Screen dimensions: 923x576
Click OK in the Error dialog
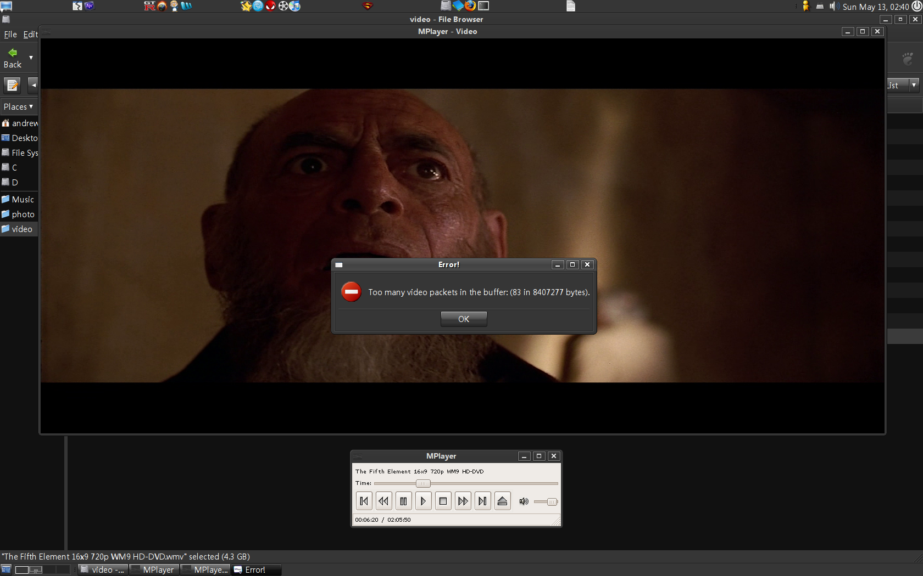point(464,319)
